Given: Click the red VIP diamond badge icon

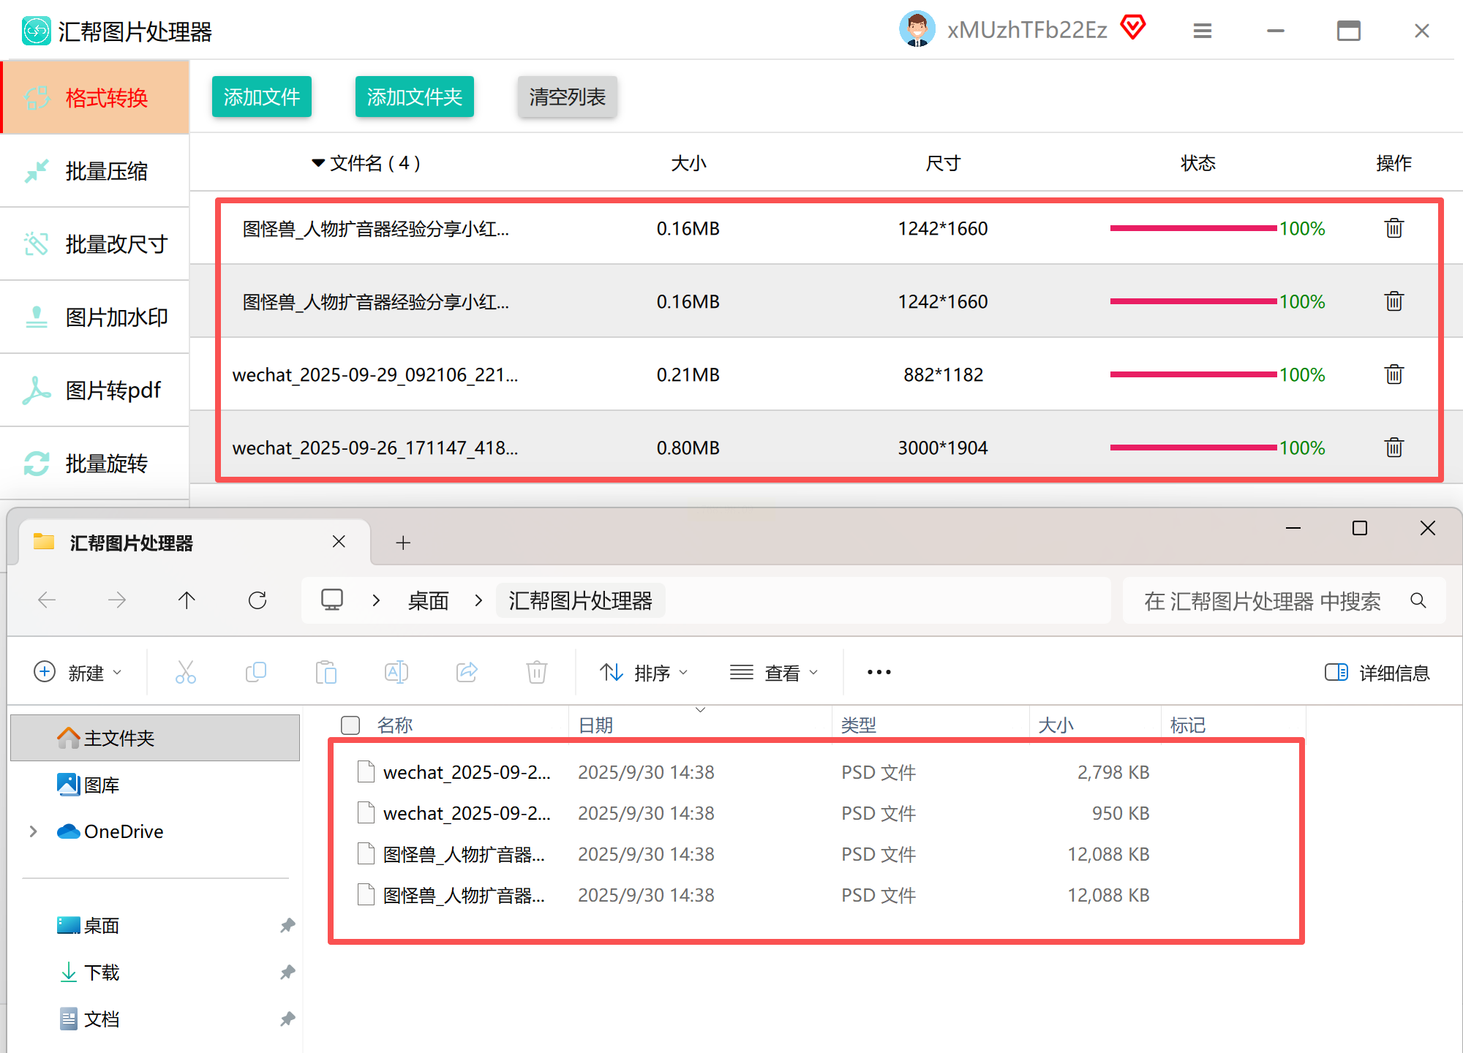Looking at the screenshot, I should click(x=1133, y=29).
